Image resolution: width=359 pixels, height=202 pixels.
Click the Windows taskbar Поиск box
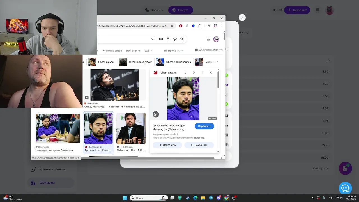pos(149,198)
